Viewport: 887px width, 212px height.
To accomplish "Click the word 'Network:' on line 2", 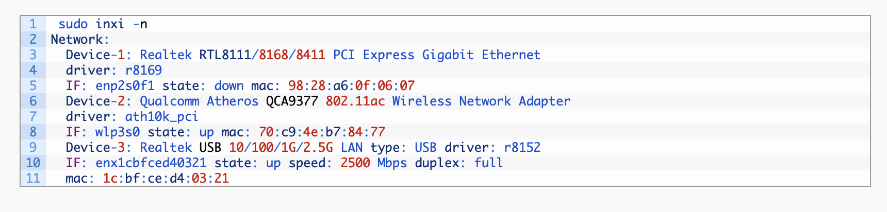I will pos(80,40).
